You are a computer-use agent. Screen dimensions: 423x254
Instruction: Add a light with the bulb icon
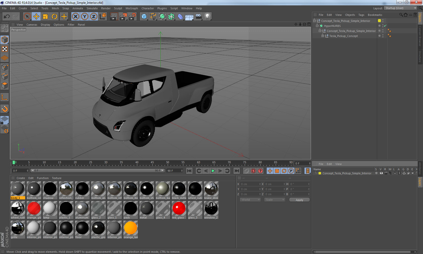pos(207,17)
